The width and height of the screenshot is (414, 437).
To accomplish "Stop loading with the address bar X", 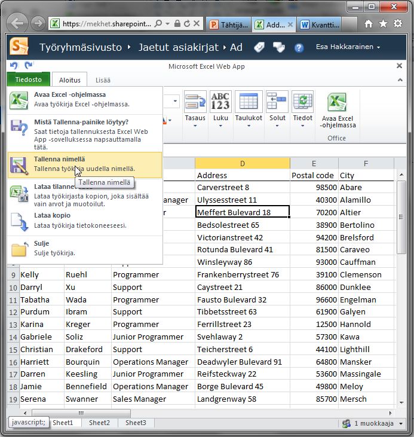I will (x=197, y=24).
